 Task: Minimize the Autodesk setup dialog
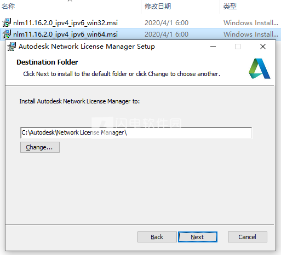[x=213, y=47]
